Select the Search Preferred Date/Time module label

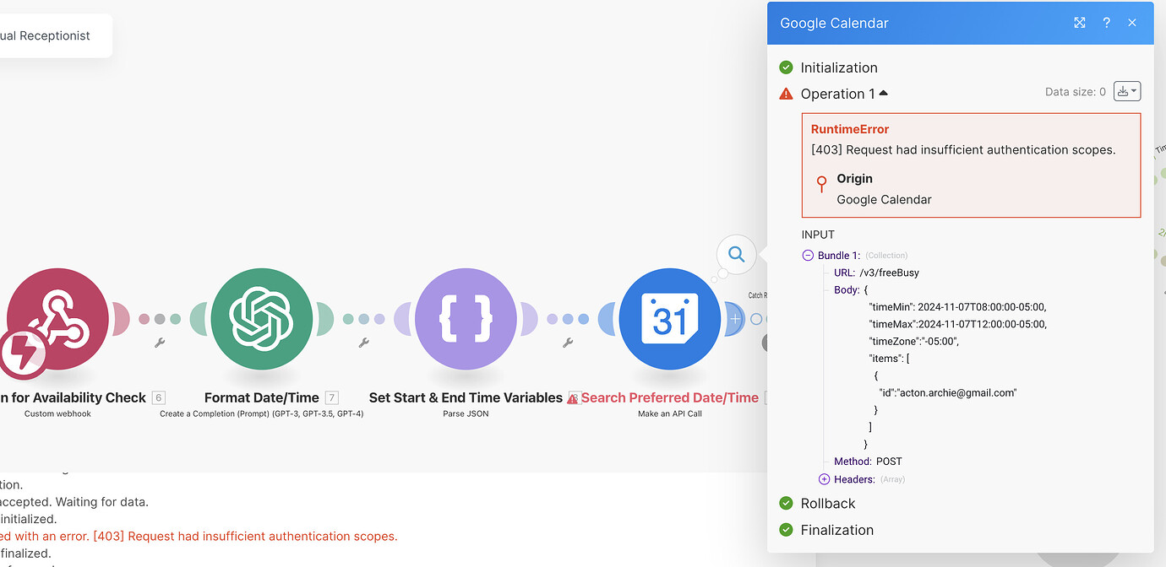tap(670, 397)
